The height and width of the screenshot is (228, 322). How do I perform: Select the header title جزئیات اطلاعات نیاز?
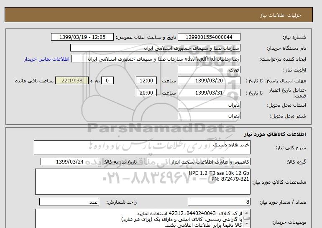coord(281,15)
